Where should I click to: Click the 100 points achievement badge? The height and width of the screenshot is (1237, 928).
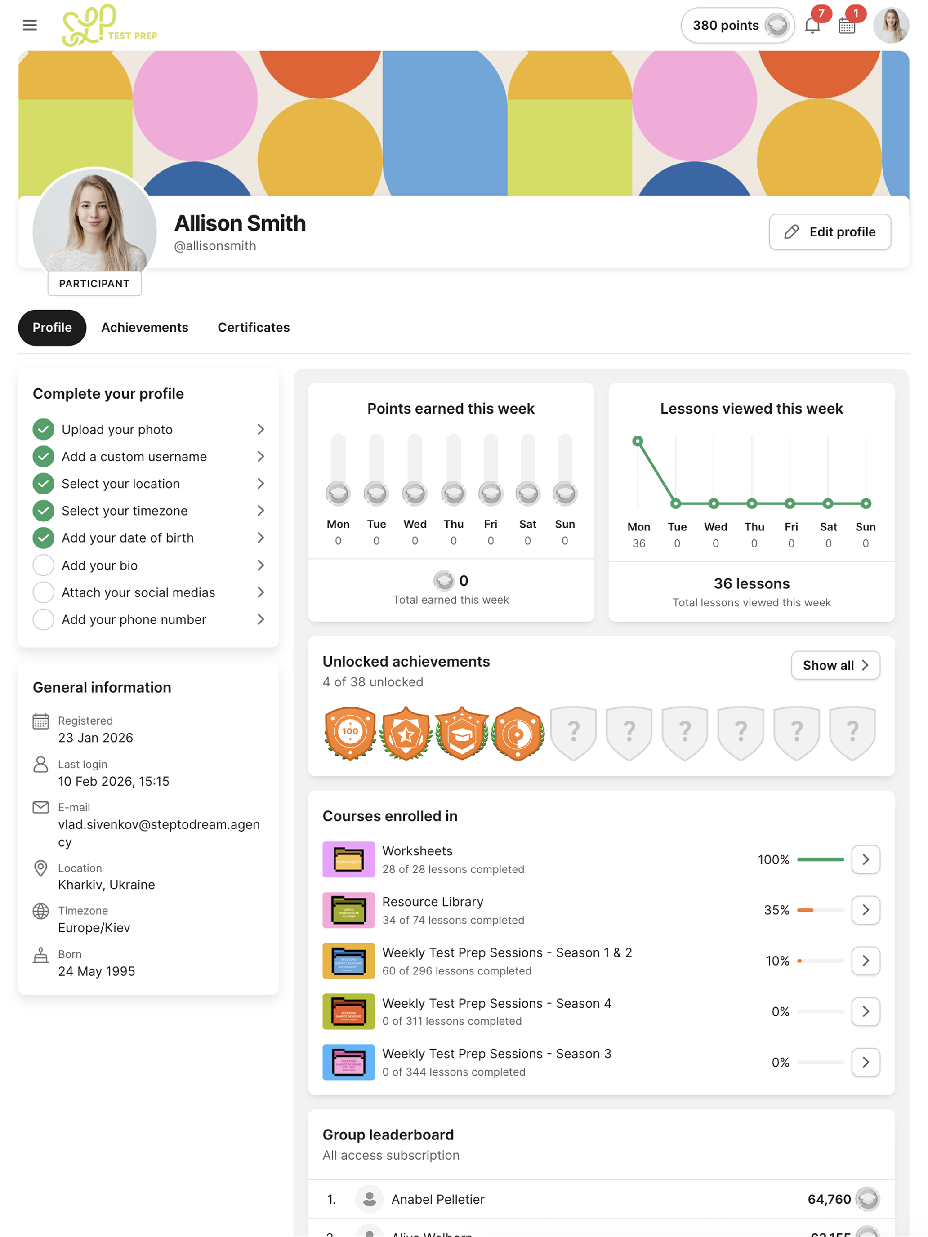[x=350, y=733]
